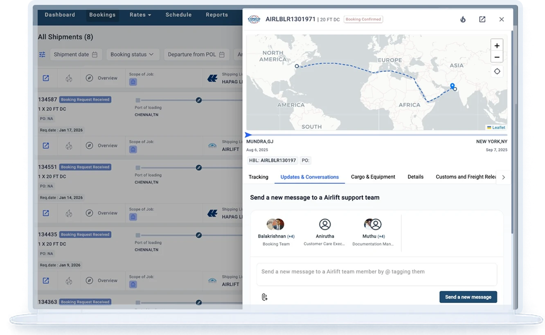Open the Schedule menu item
Screen dimensions: 545x335
pyautogui.click(x=178, y=15)
